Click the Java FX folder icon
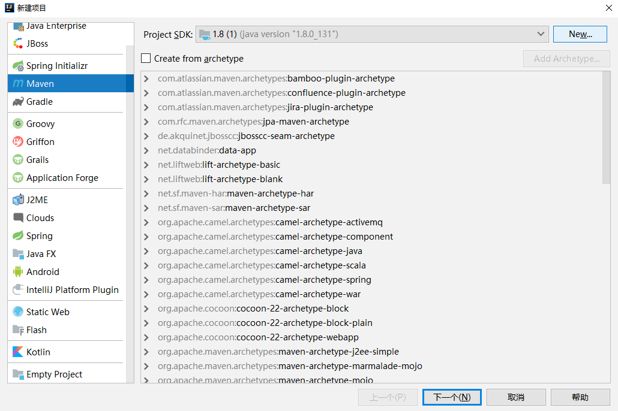Image resolution: width=618 pixels, height=411 pixels. click(18, 254)
